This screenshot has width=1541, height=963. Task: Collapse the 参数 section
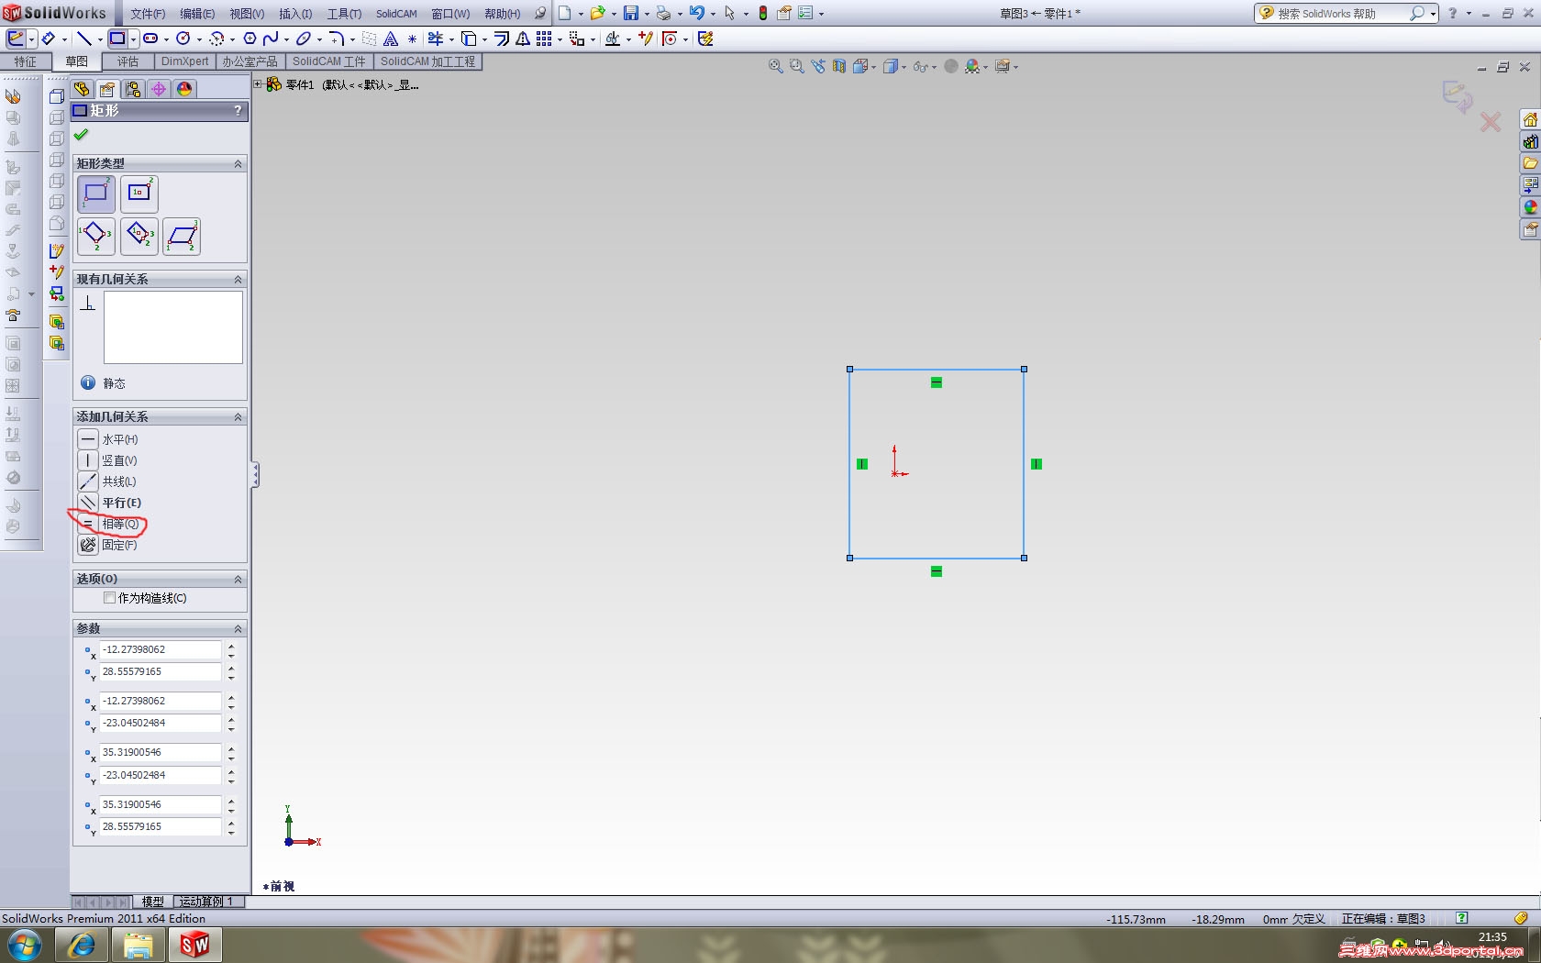[238, 628]
